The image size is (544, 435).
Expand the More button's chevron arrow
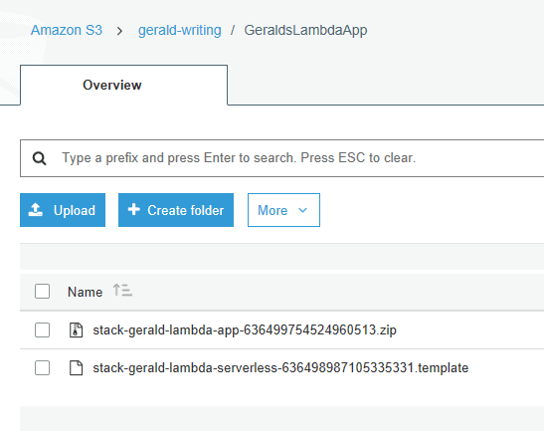(x=303, y=210)
